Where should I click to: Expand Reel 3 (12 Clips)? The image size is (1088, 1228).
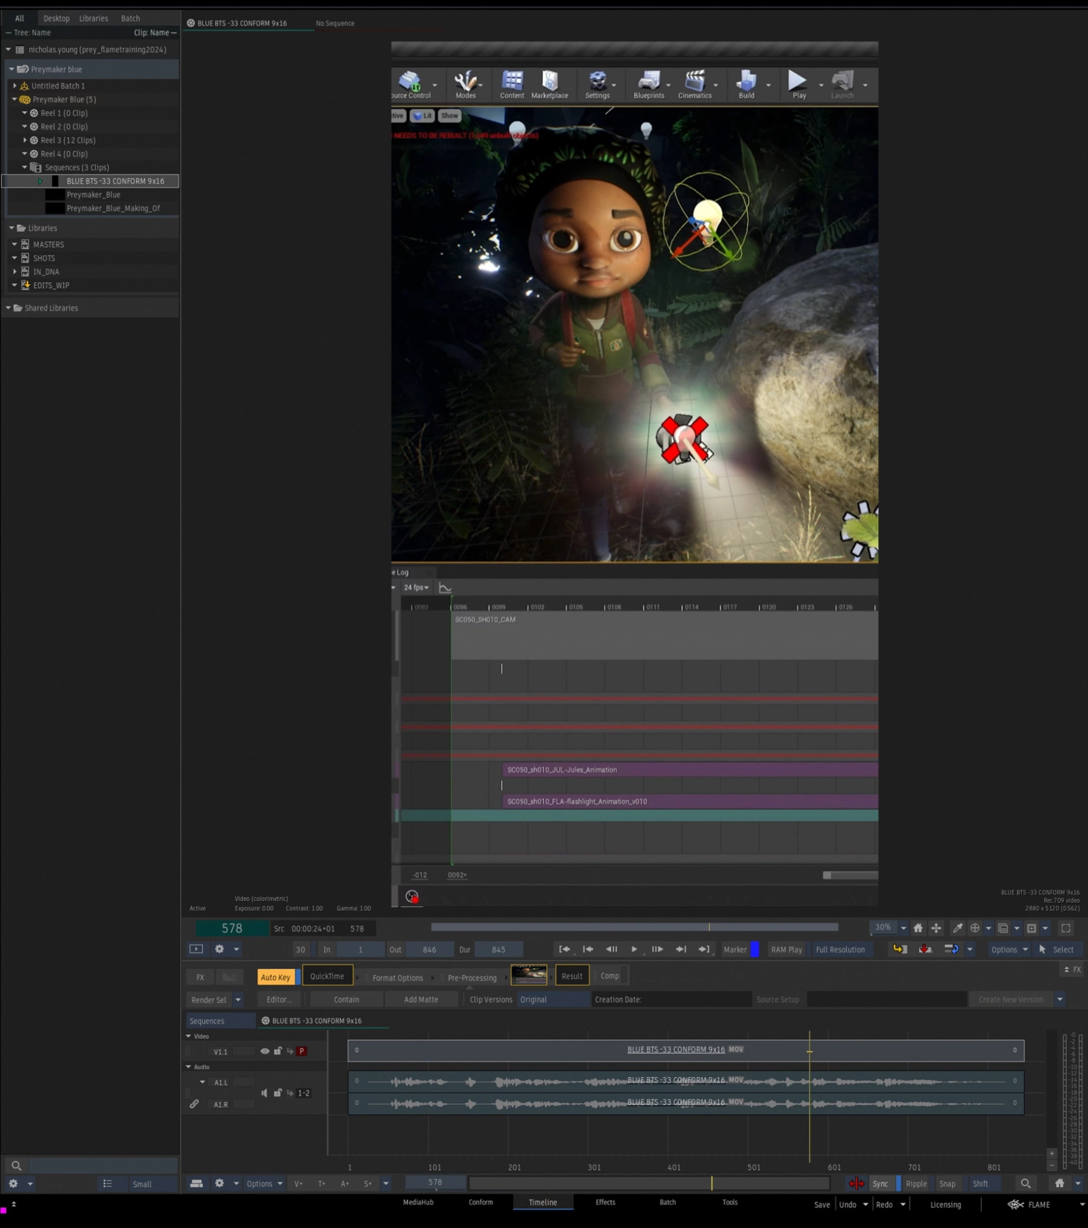24,140
